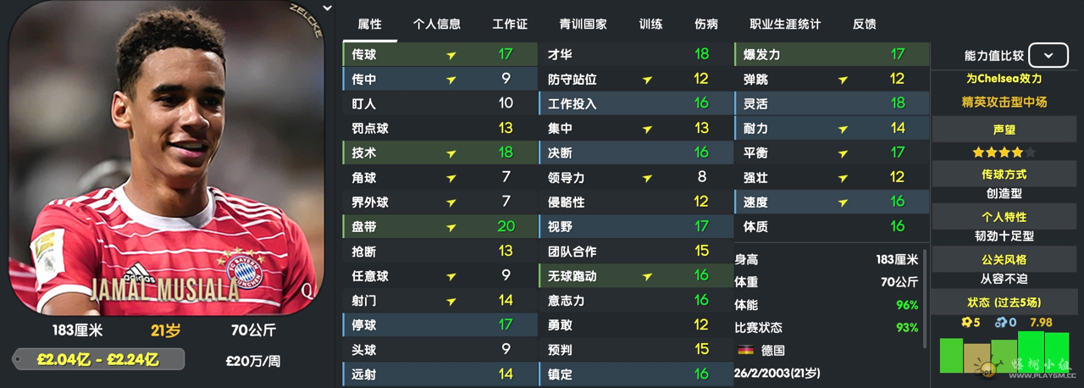Click the tallest green bar in form chart
The width and height of the screenshot is (1084, 388).
pos(1031,352)
